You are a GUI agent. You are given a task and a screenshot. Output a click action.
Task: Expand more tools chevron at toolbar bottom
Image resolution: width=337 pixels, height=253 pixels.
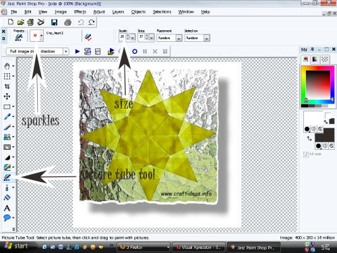click(x=13, y=229)
